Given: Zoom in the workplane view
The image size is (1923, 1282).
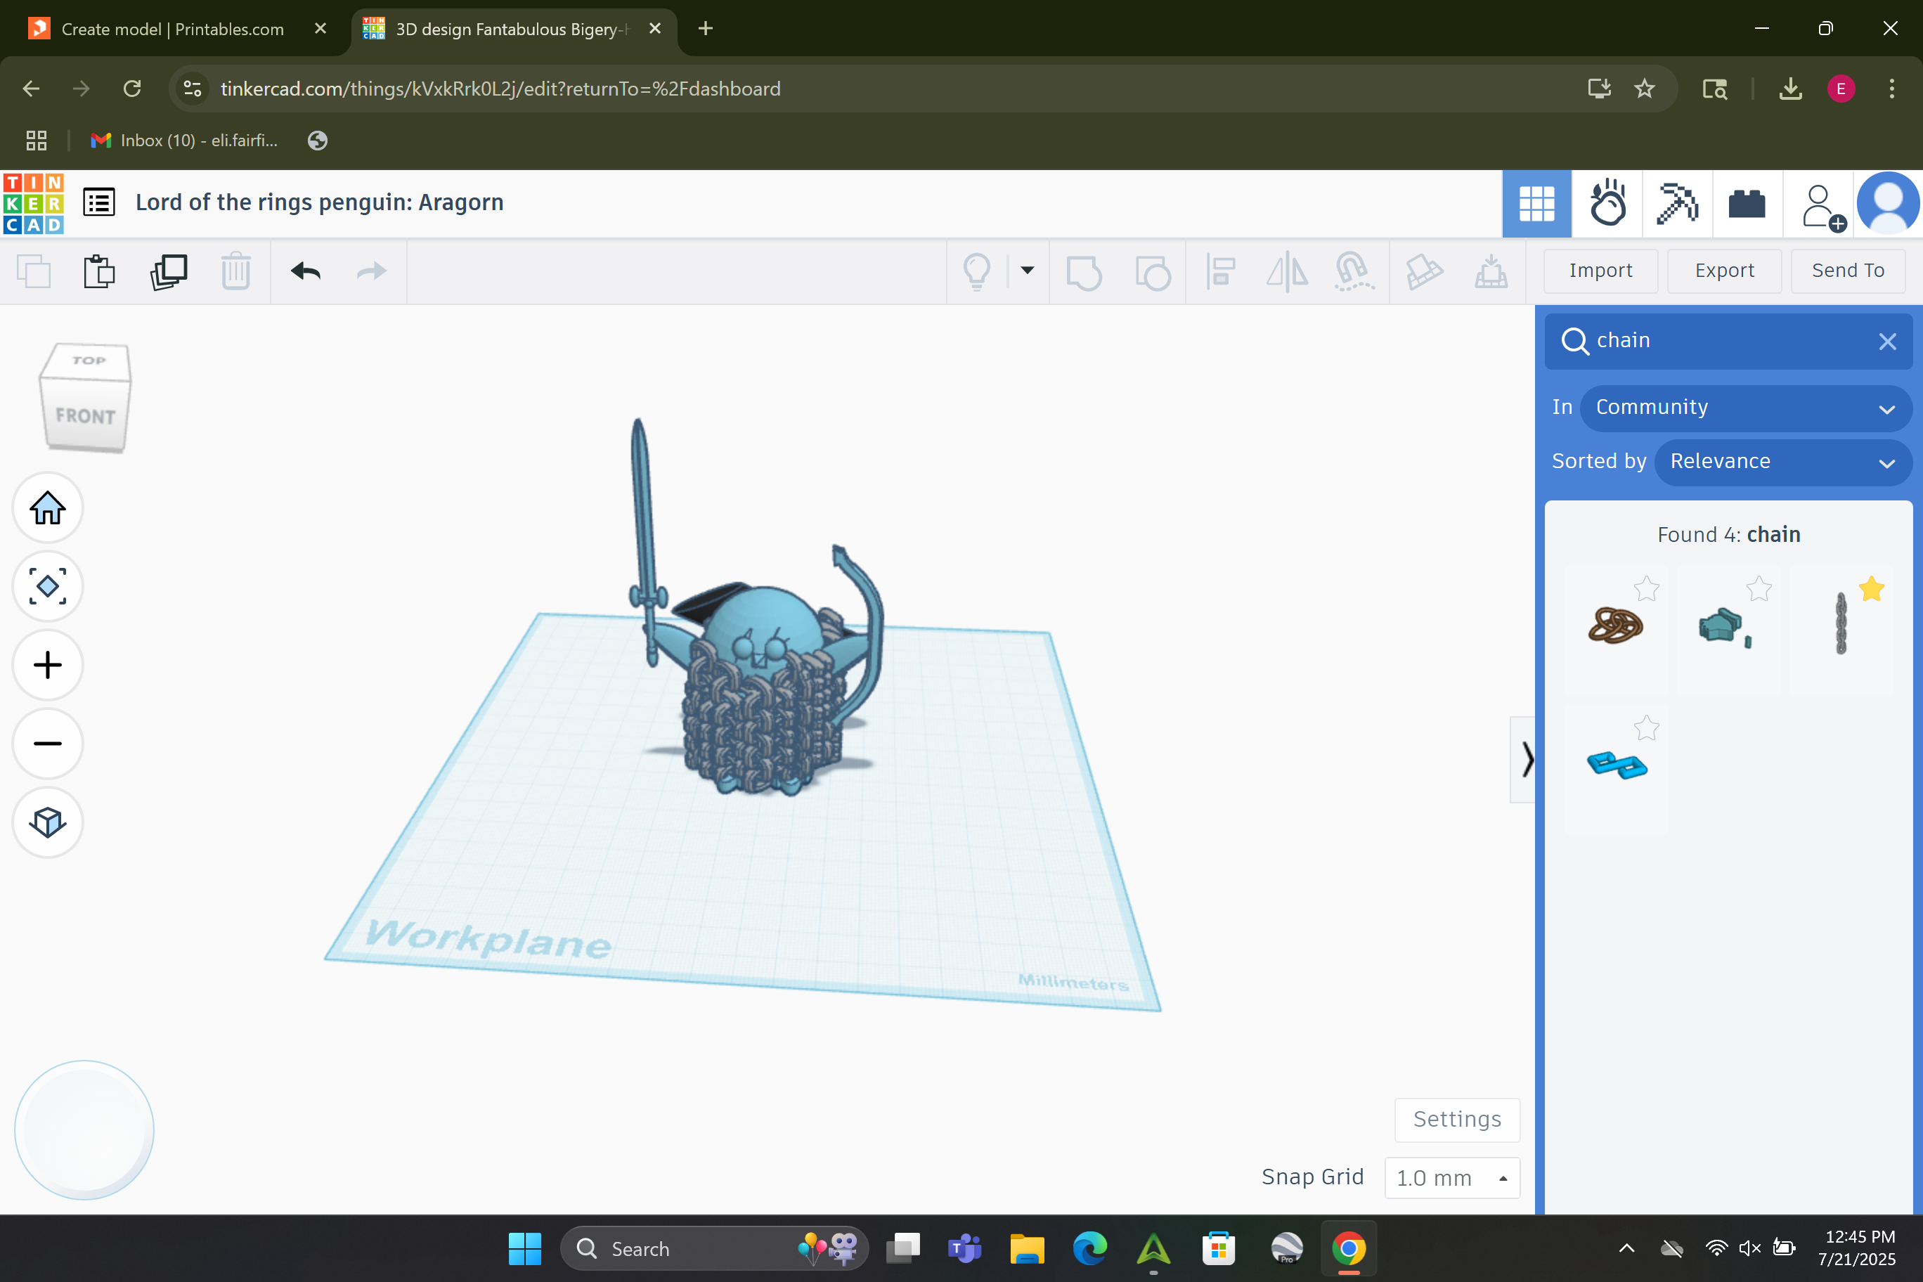Looking at the screenshot, I should pos(47,665).
